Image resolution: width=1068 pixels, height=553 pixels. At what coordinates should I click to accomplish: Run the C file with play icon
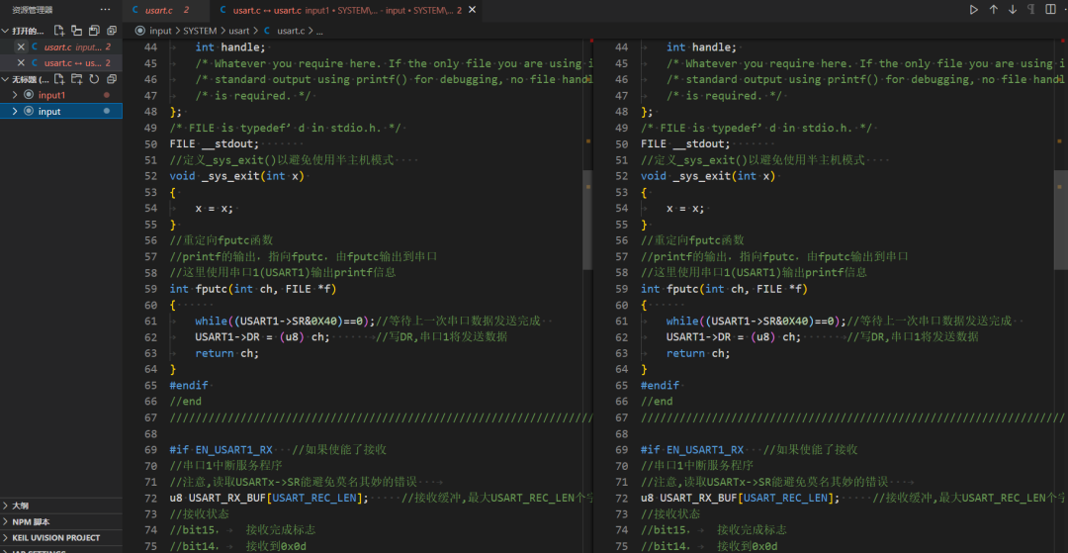pos(974,10)
